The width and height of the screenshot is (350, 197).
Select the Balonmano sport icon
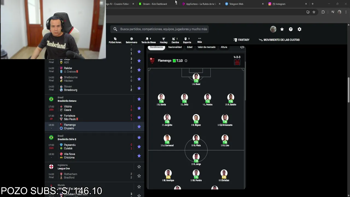[x=132, y=40]
